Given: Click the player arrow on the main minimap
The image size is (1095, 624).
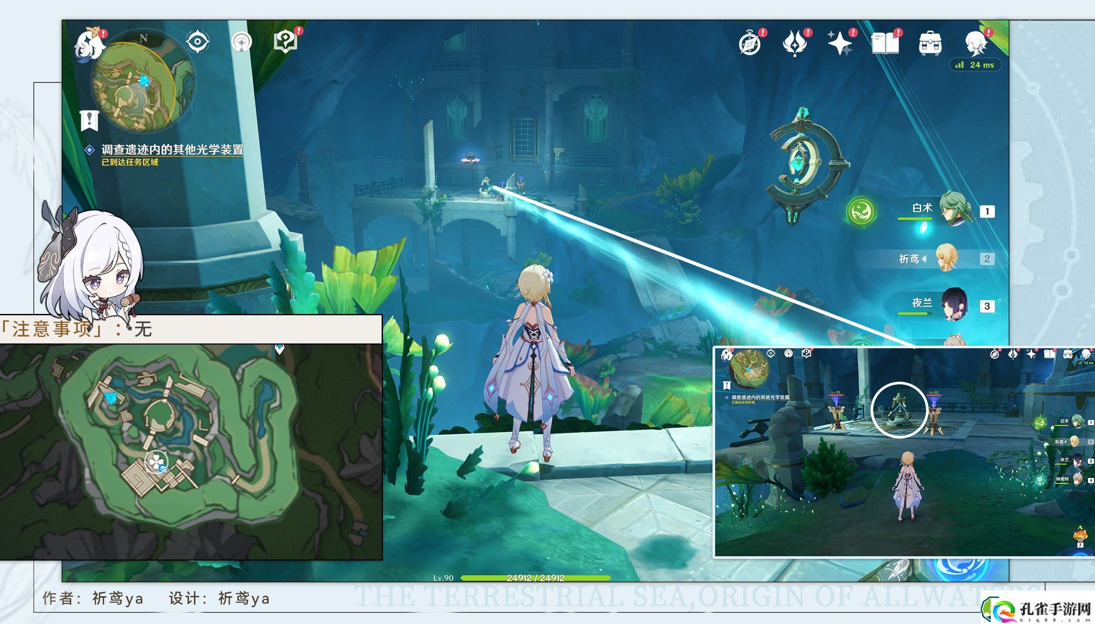Looking at the screenshot, I should tap(145, 81).
